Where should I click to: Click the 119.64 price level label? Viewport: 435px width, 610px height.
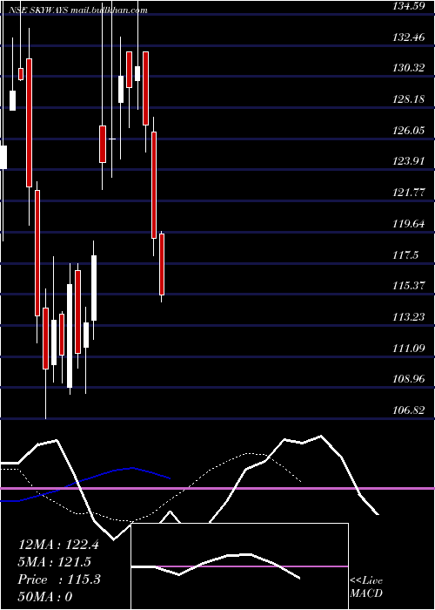408,224
